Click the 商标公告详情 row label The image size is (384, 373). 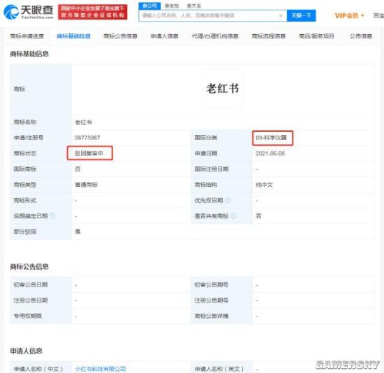pos(212,316)
